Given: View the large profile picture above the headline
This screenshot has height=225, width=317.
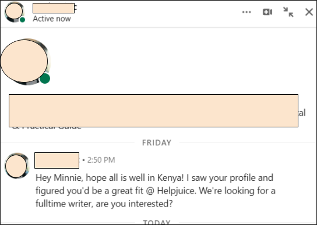Looking at the screenshot, I should [24, 61].
